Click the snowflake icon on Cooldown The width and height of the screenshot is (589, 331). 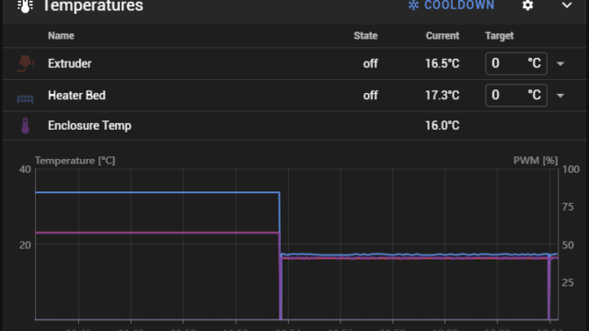413,6
